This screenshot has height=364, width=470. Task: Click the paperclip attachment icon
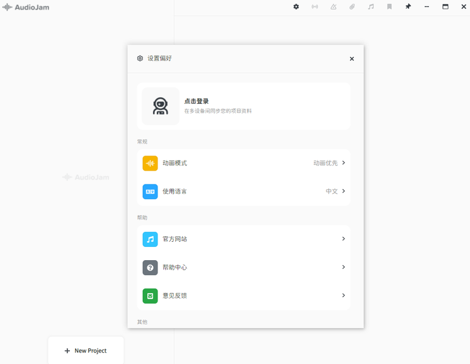pos(352,6)
